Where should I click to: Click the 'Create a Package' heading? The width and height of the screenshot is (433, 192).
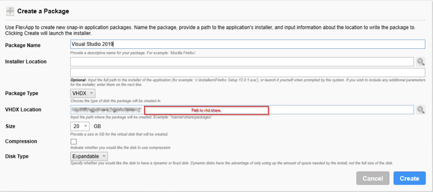(43, 11)
